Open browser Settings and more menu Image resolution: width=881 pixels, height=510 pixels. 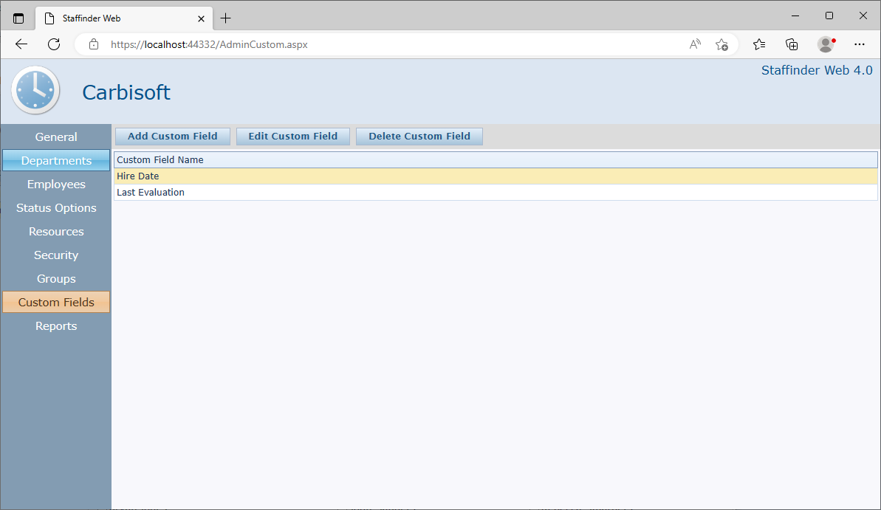point(859,44)
